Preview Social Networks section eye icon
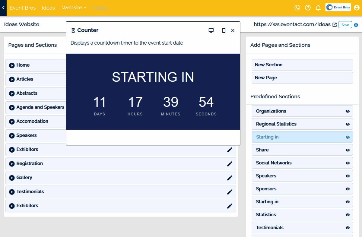The width and height of the screenshot is (362, 237). [348, 163]
